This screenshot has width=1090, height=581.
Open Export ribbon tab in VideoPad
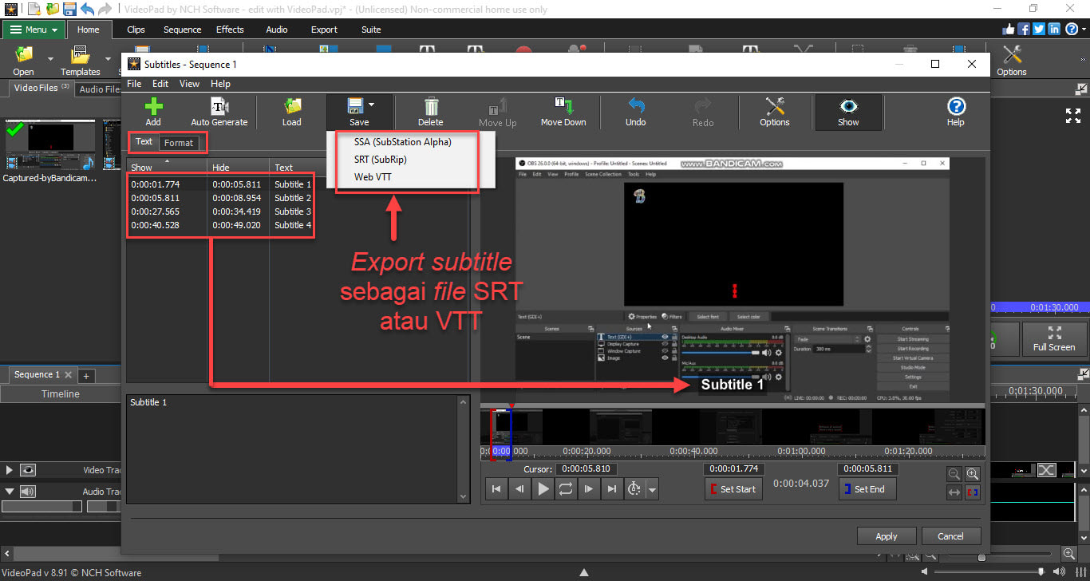(324, 30)
